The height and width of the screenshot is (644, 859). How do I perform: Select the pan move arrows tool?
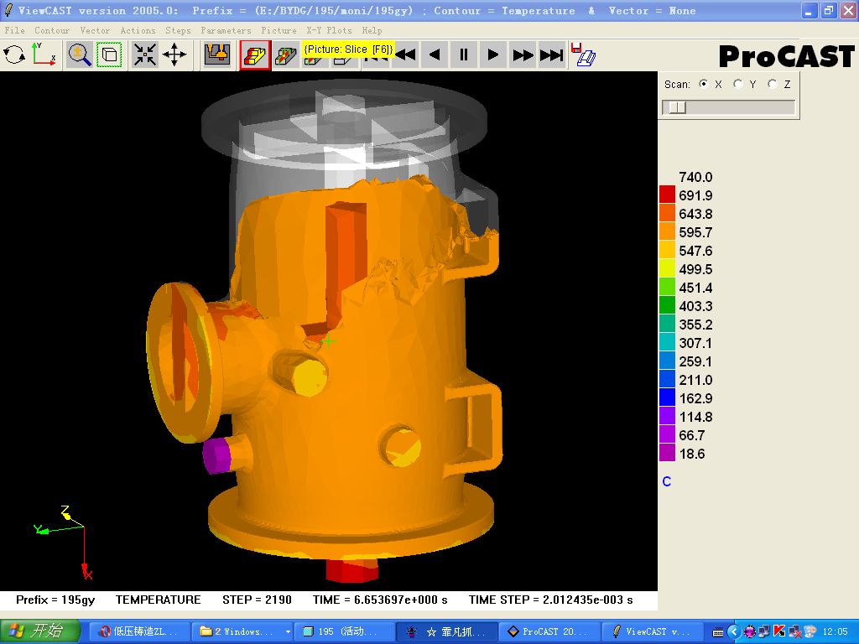tap(174, 55)
